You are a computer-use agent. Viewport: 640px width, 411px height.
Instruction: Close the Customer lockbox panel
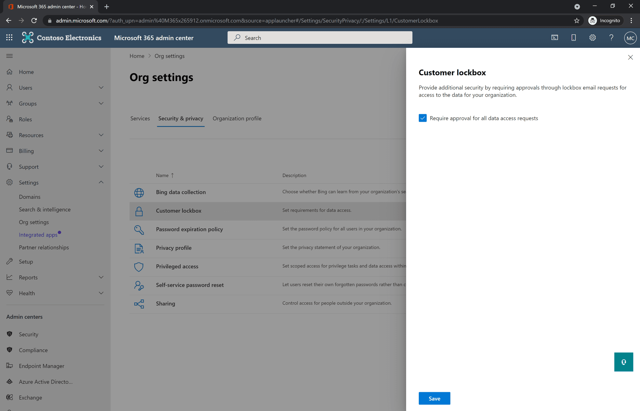[630, 57]
